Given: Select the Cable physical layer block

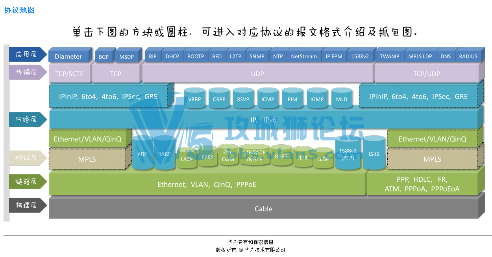Looking at the screenshot, I should pyautogui.click(x=263, y=209).
